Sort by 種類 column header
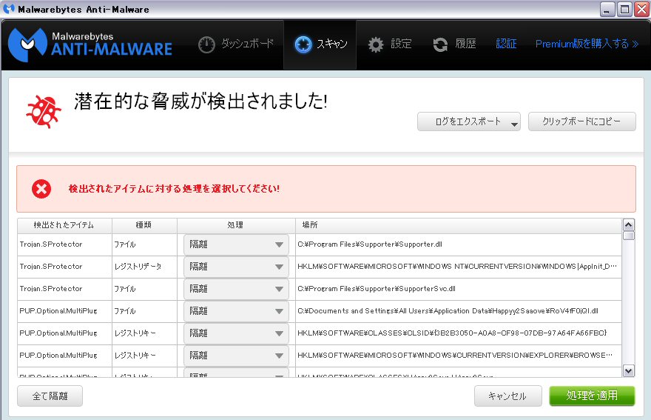The image size is (651, 420). point(144,225)
